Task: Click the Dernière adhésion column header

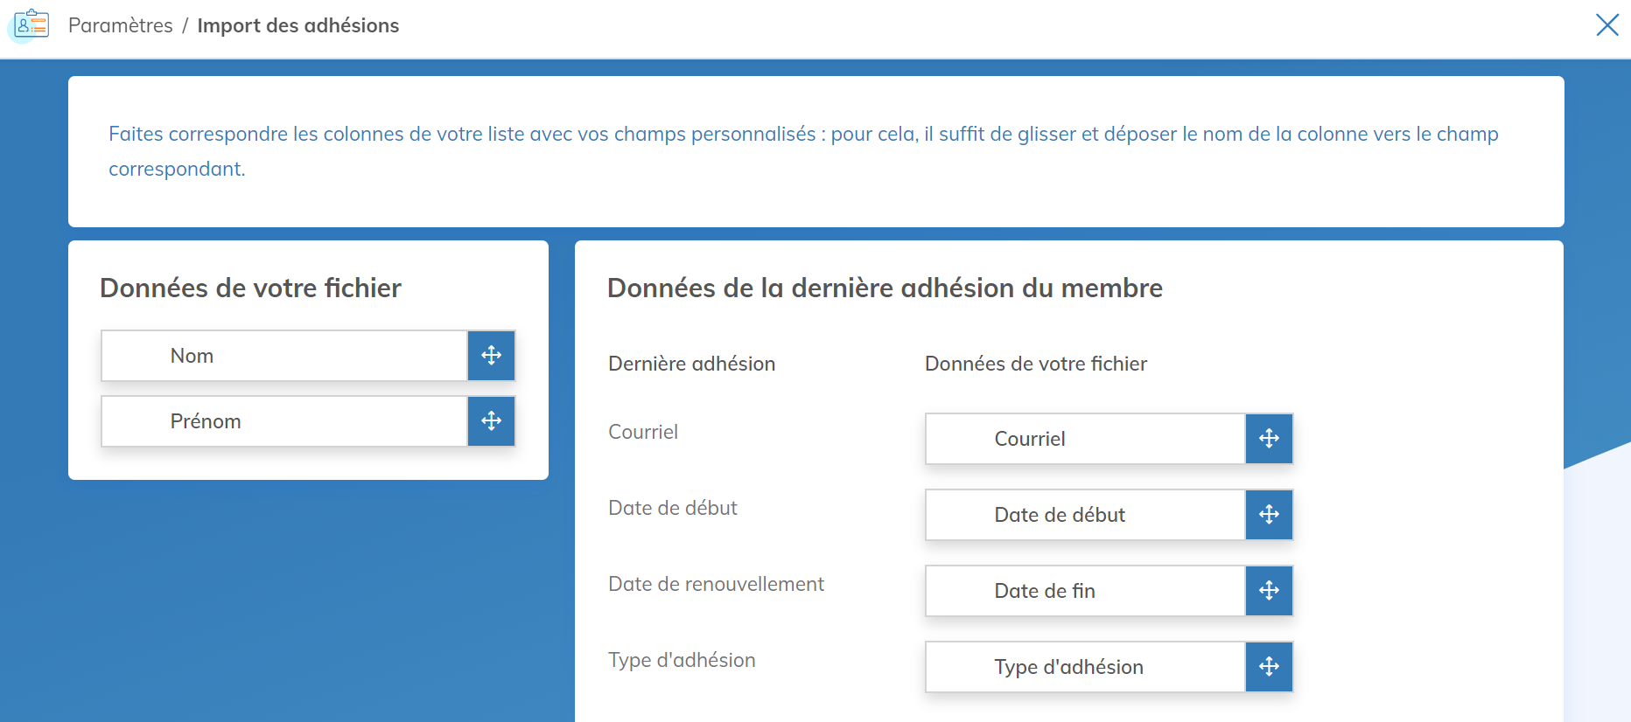Action: point(691,364)
